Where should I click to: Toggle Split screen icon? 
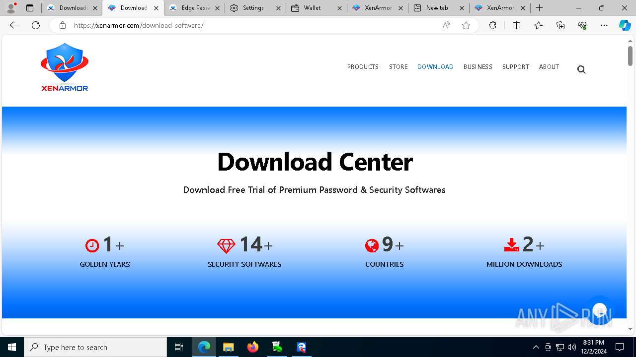tap(516, 25)
